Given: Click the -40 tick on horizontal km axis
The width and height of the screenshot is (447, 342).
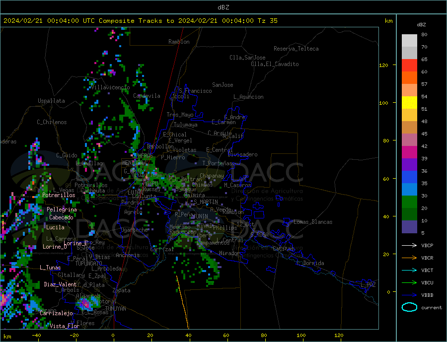Looking at the screenshot, I should (x=36, y=336).
